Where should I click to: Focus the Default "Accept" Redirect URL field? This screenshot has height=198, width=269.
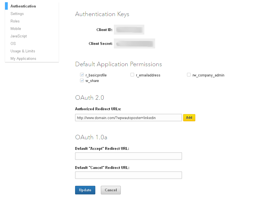tap(128, 156)
